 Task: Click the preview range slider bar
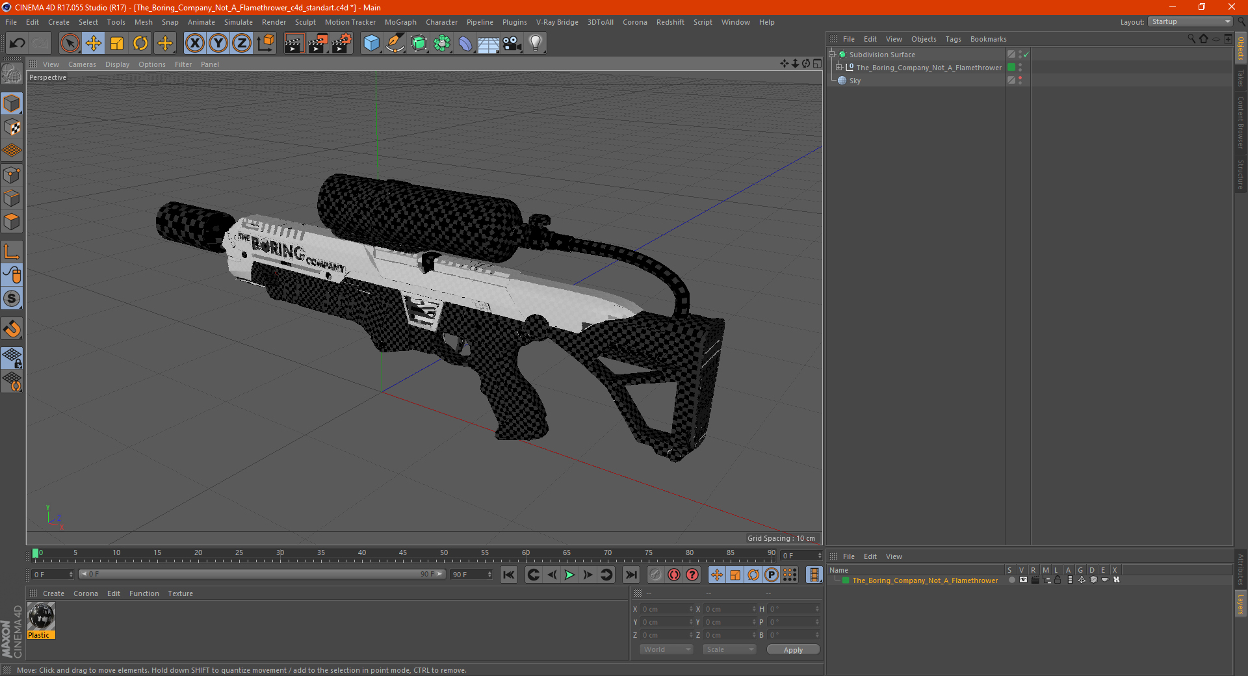point(263,574)
